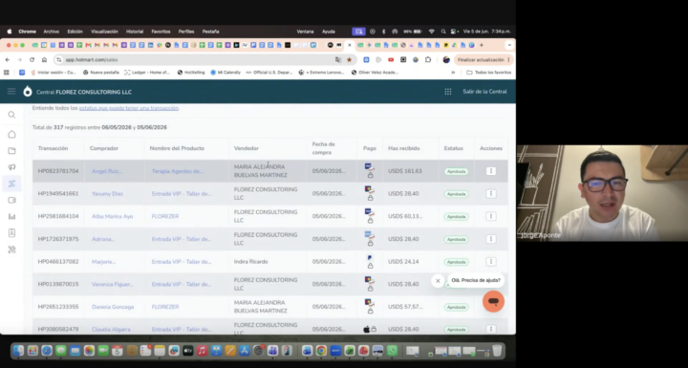The image size is (688, 368).
Task: Click the 'Olá. Precisa de ajuda?' chat bubble
Action: [x=476, y=280]
